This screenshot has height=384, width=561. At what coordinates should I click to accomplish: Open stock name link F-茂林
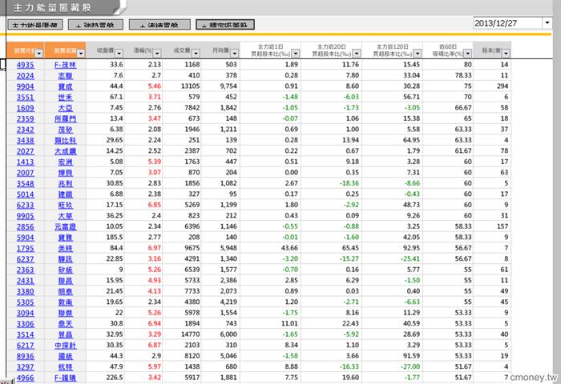(x=66, y=65)
